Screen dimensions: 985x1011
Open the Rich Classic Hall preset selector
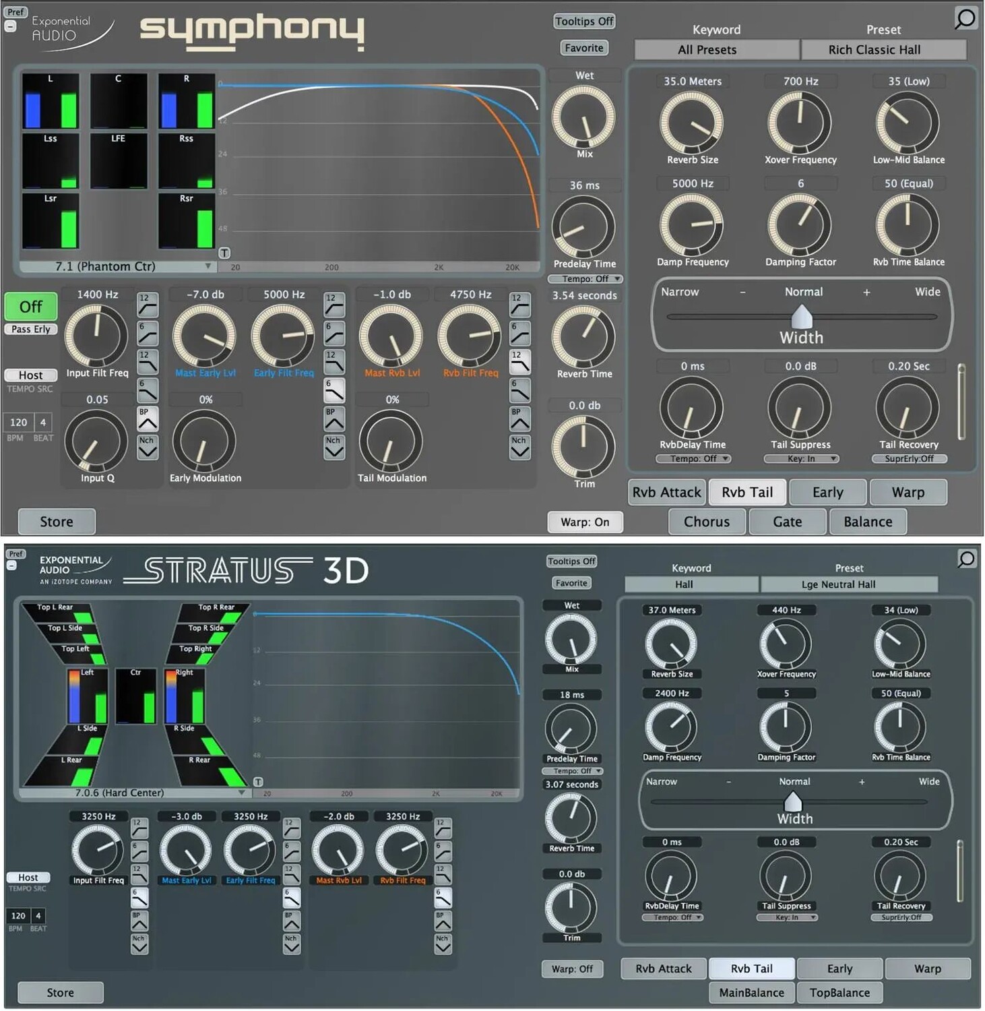pyautogui.click(x=883, y=50)
